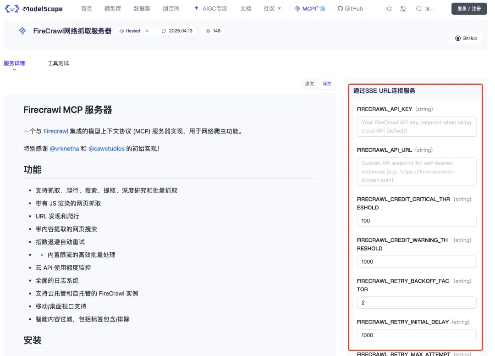495x356 pixels.
Task: Click the 云 API 使用额度监控 bullet
Action: click(x=63, y=268)
